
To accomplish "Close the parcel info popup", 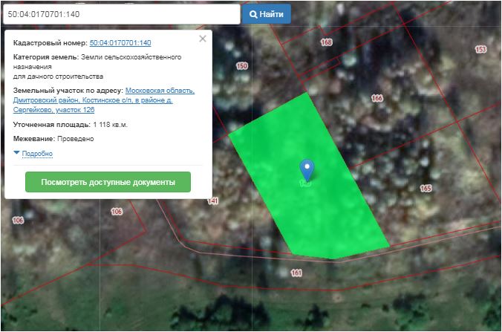I will click(x=203, y=39).
